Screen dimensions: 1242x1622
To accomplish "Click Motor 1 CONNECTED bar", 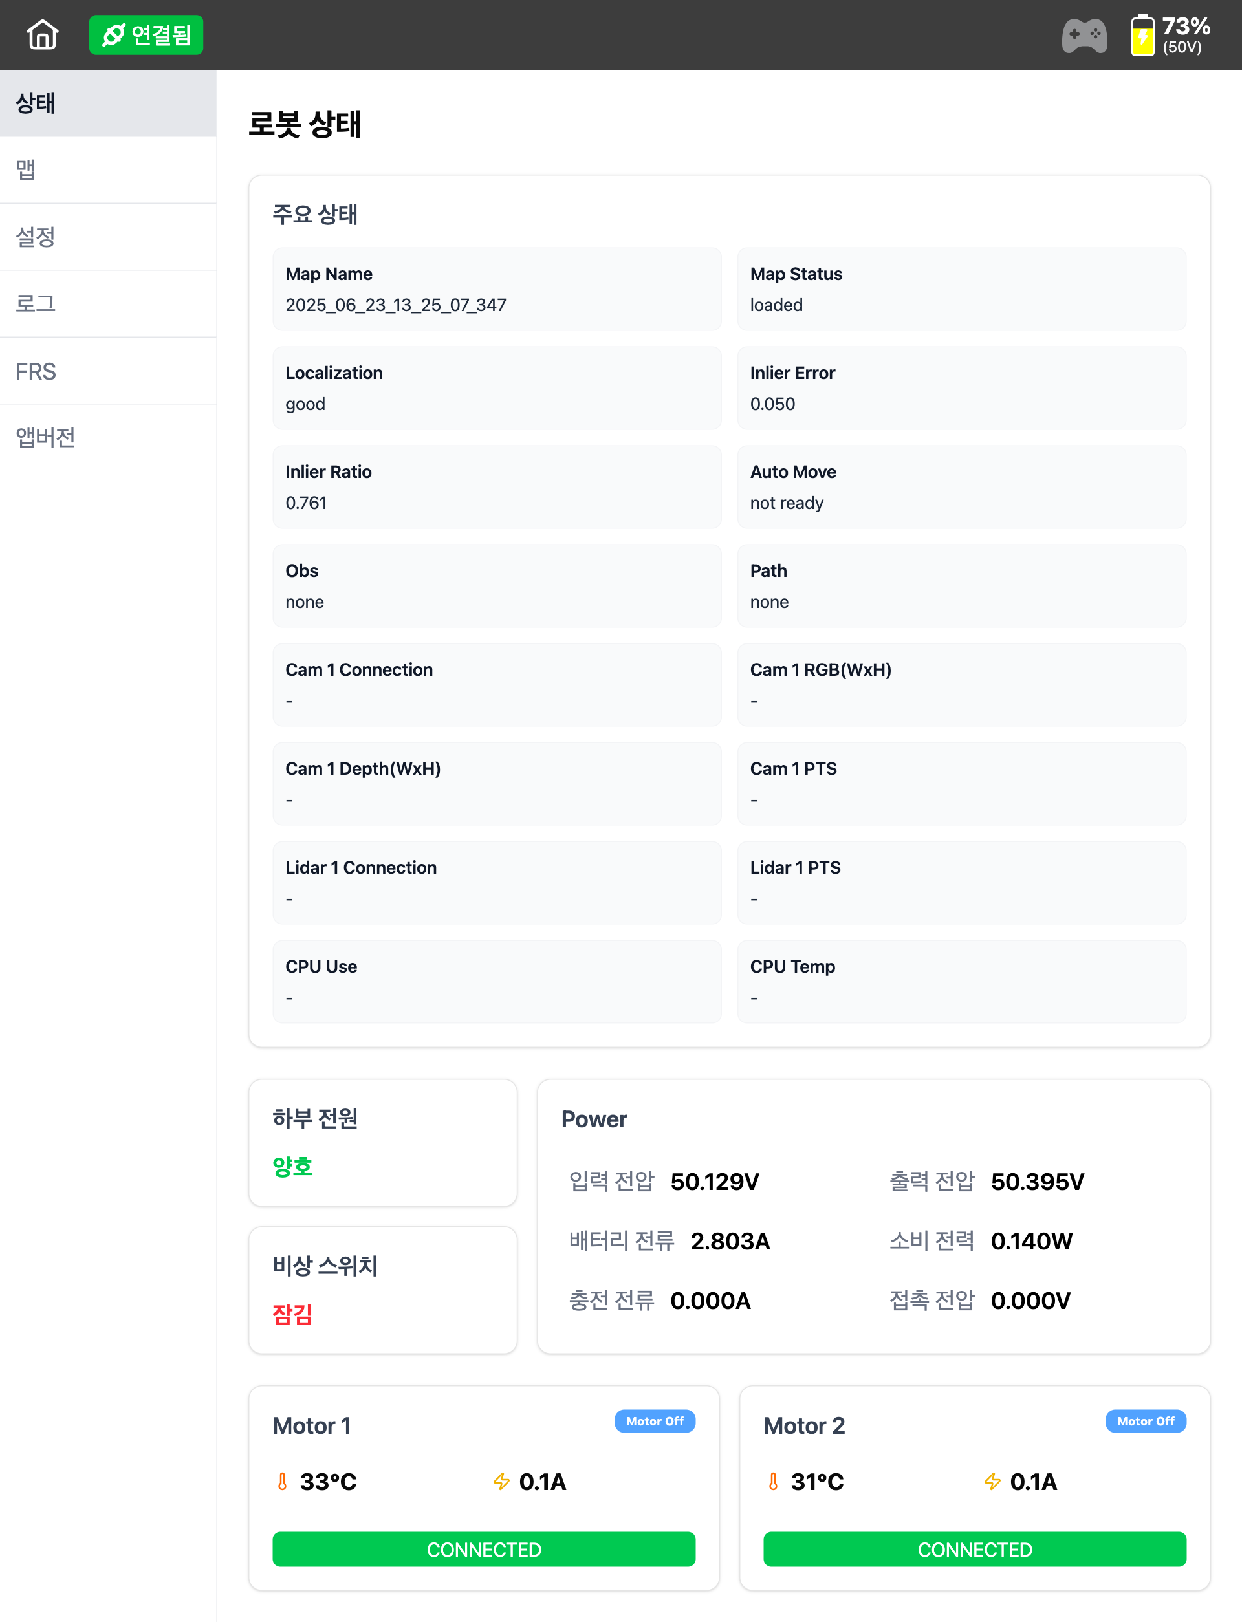I will coord(485,1549).
